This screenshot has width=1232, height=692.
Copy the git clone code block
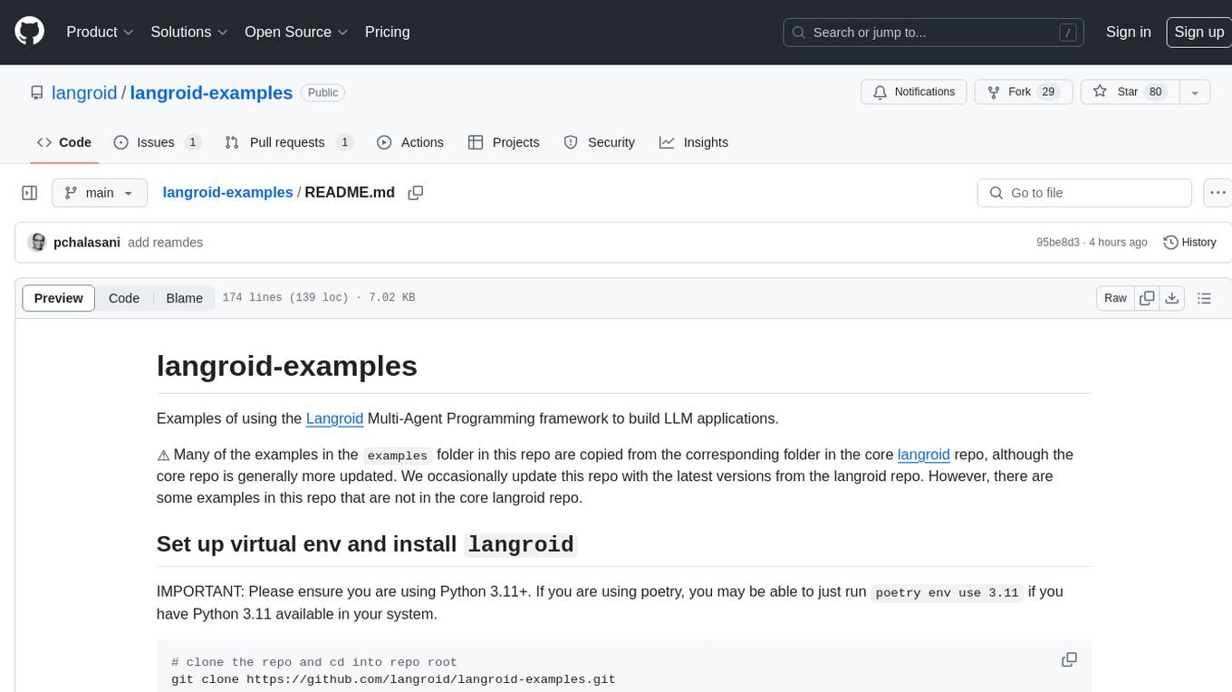(1069, 659)
